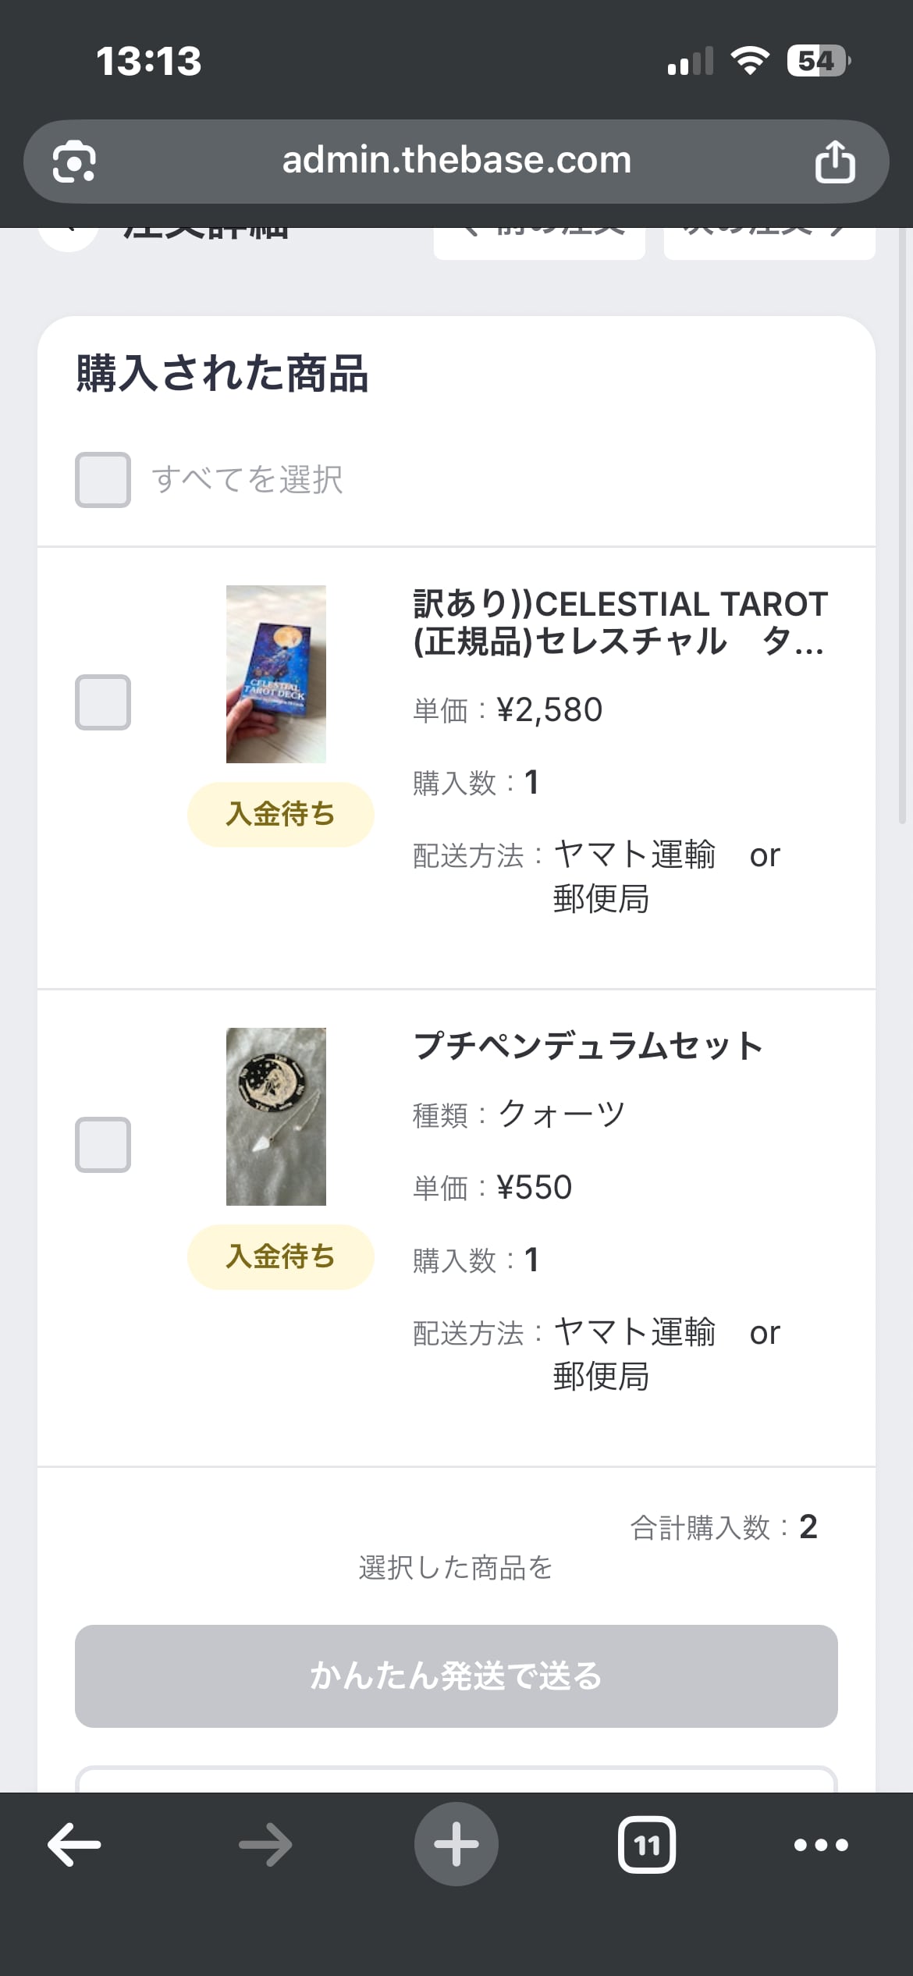Check the すべてを選択 checkbox
This screenshot has width=913, height=1976.
point(103,479)
